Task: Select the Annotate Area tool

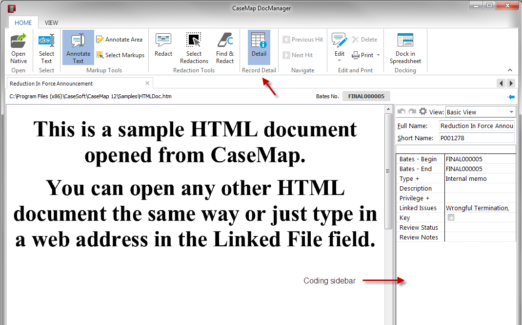Action: click(120, 39)
